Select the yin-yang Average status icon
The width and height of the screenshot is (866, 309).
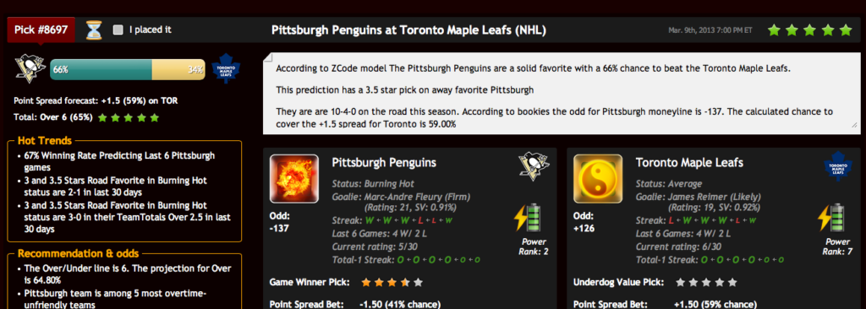tap(598, 179)
